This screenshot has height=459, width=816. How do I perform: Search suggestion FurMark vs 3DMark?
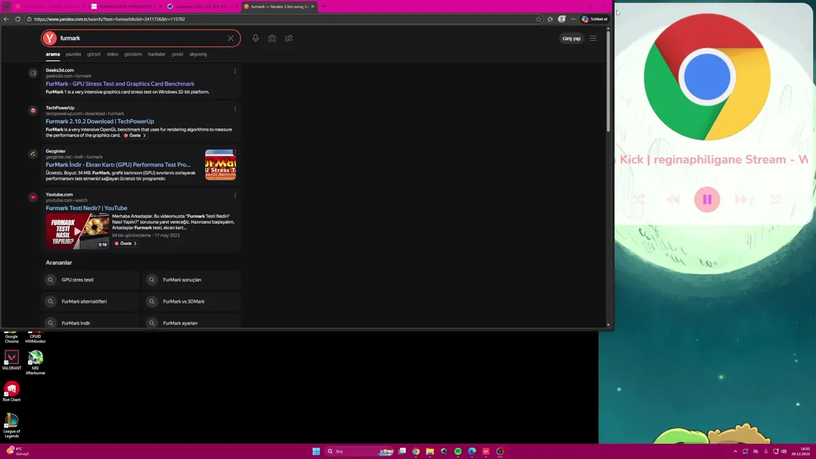pyautogui.click(x=191, y=302)
